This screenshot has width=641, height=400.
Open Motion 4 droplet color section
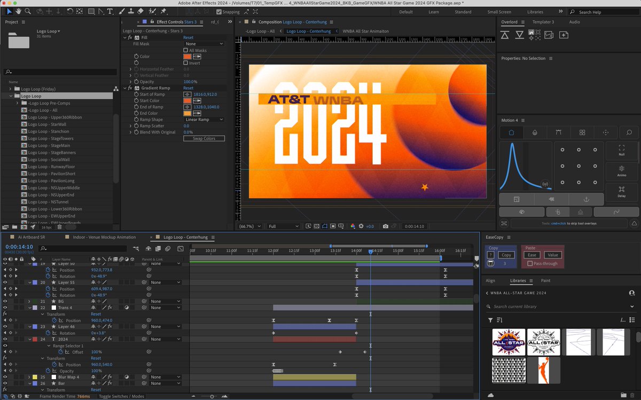pyautogui.click(x=535, y=132)
